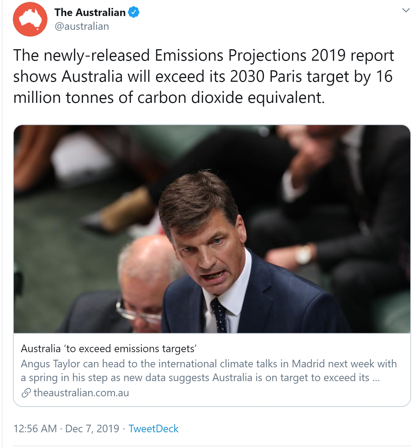Open headline Australia 'to exceed emissions targets'
Viewport: 419px width, 448px height.
pos(109,349)
